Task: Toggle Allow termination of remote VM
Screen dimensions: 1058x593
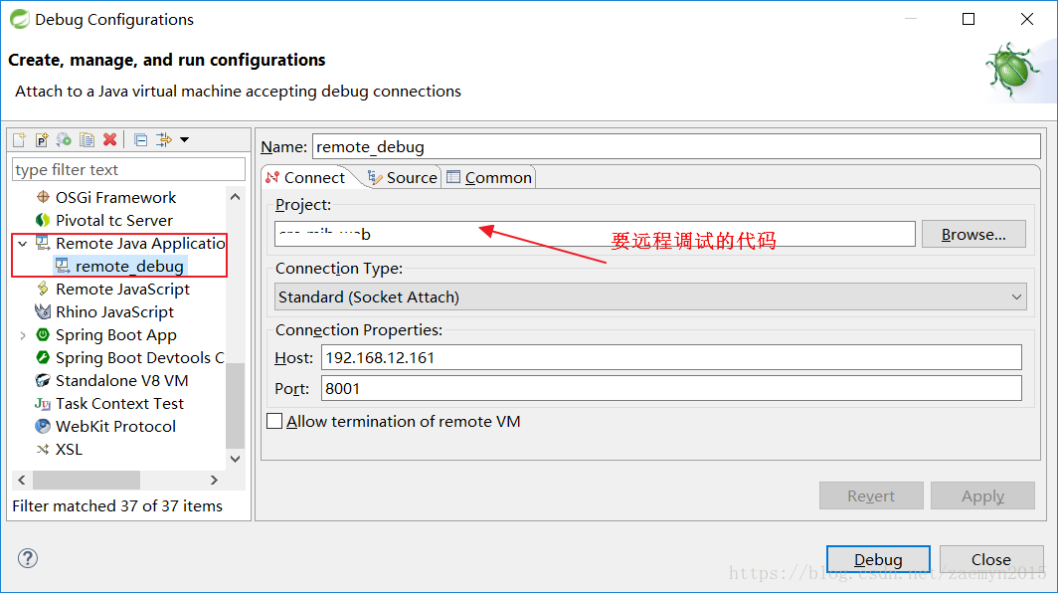Action: pos(274,422)
